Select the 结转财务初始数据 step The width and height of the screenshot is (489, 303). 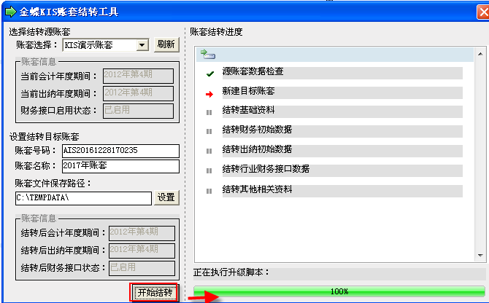[342, 131]
